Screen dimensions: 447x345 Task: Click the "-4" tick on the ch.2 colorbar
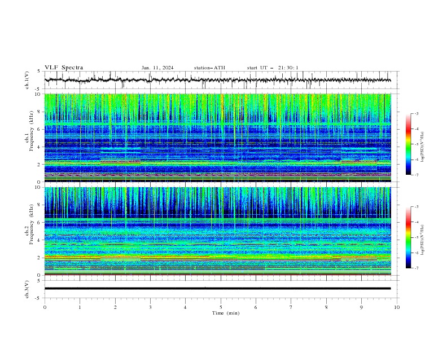417,222
